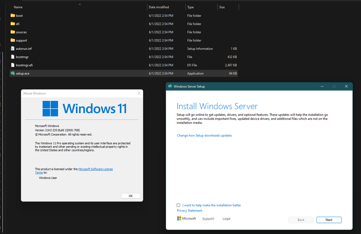Screen dimensions: 361x234
Task: Open the Privacy Statement link
Action: click(x=189, y=211)
